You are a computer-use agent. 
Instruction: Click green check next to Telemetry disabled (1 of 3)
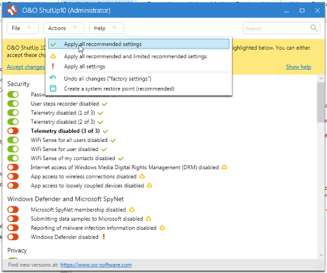101,113
